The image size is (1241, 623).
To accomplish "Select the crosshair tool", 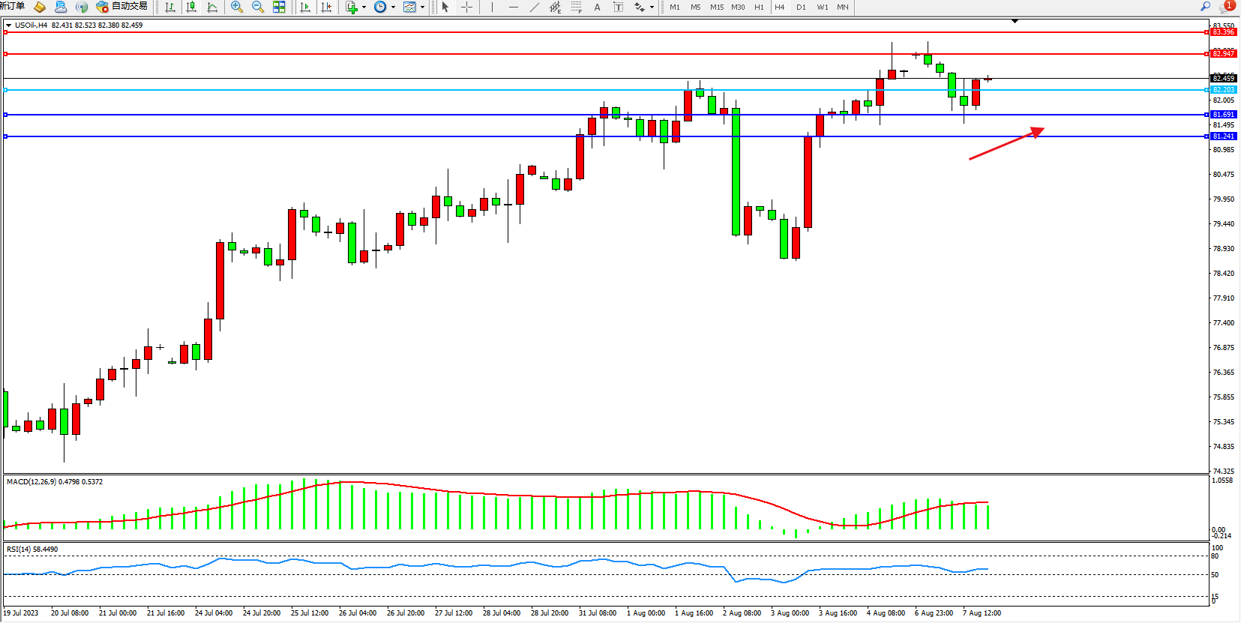I will click(x=466, y=7).
